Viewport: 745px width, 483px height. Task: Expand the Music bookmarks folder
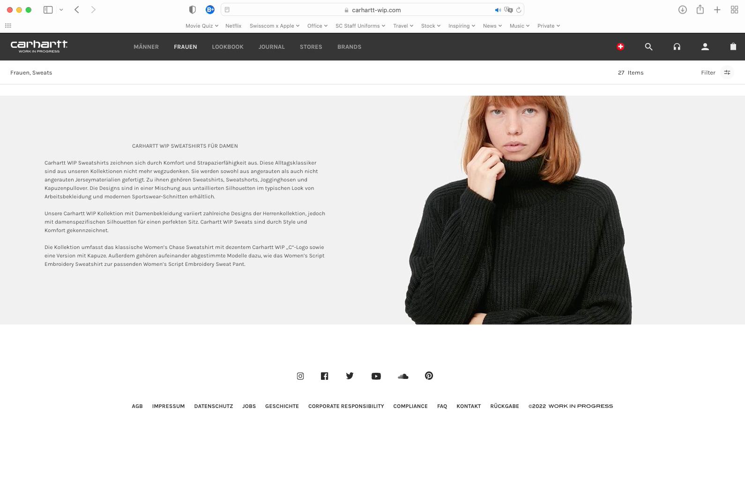point(520,26)
